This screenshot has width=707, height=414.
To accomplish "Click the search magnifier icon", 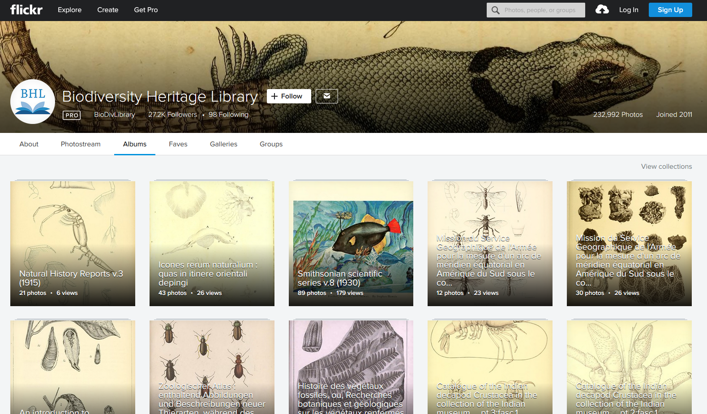I will (x=495, y=10).
